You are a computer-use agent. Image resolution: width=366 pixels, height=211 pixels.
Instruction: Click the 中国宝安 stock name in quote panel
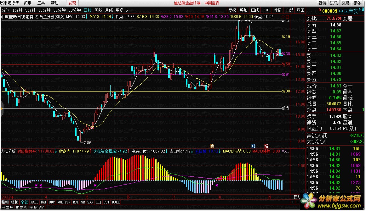(348, 11)
